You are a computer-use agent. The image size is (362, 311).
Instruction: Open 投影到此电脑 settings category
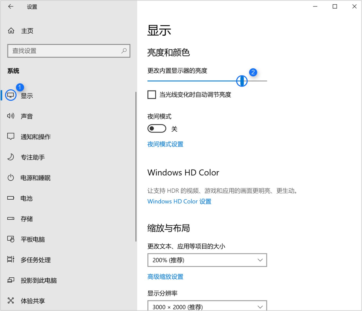click(x=39, y=280)
